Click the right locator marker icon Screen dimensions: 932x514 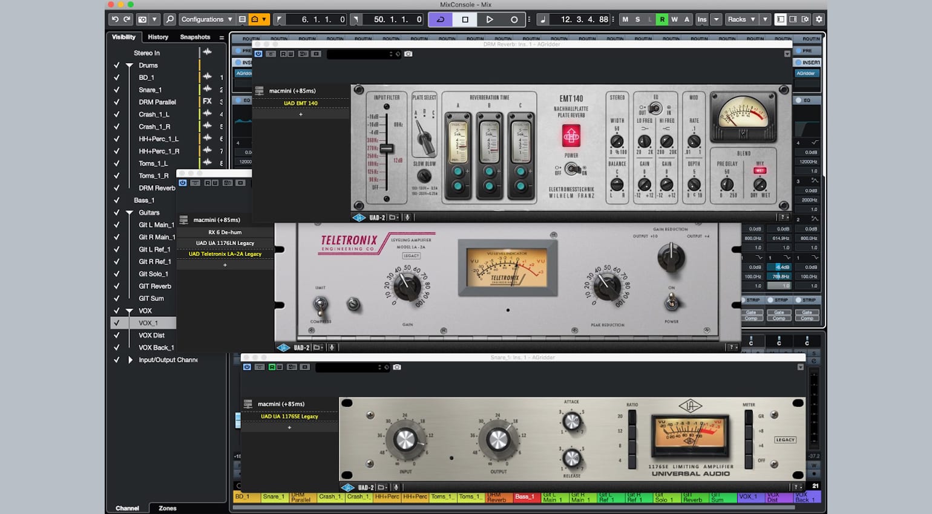pos(356,19)
